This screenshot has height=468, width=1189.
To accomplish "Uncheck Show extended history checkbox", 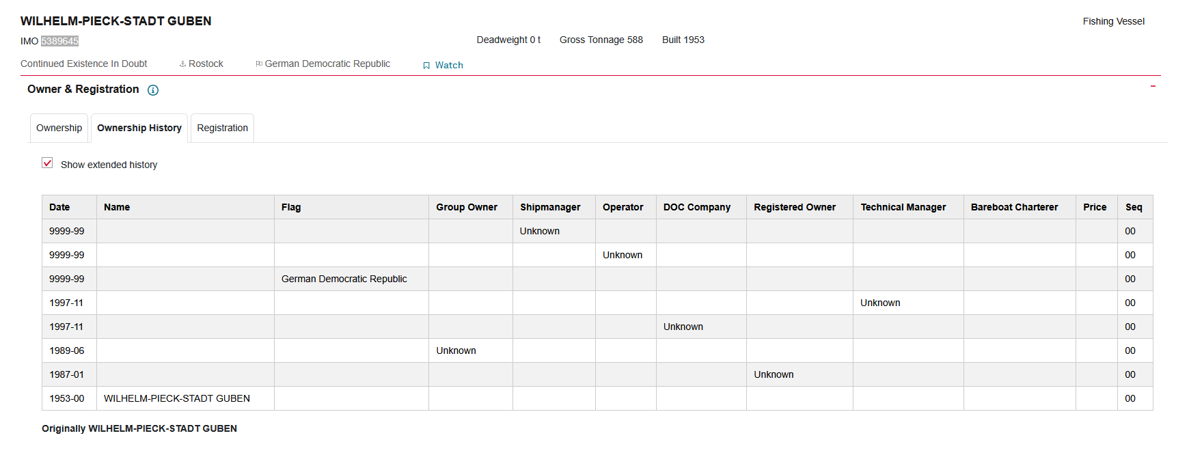I will [47, 163].
